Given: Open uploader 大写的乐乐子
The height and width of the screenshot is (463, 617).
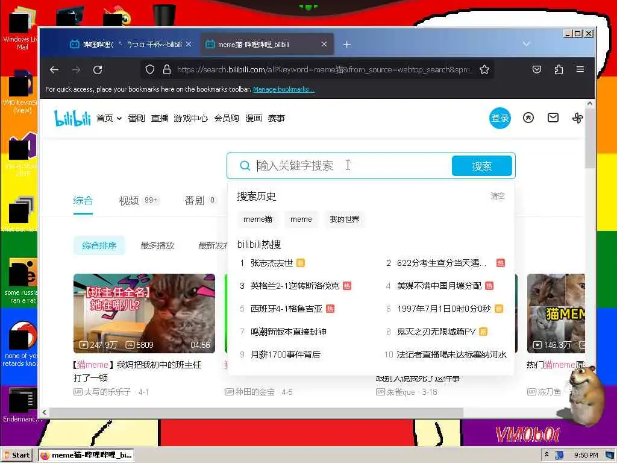Looking at the screenshot, I should pos(107,392).
